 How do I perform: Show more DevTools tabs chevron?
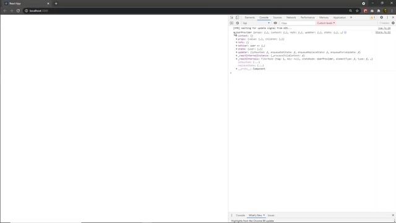(x=351, y=17)
